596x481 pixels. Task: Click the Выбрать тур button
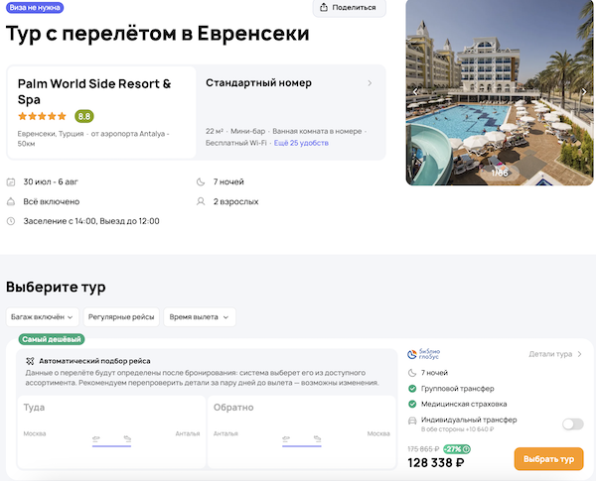(x=548, y=460)
